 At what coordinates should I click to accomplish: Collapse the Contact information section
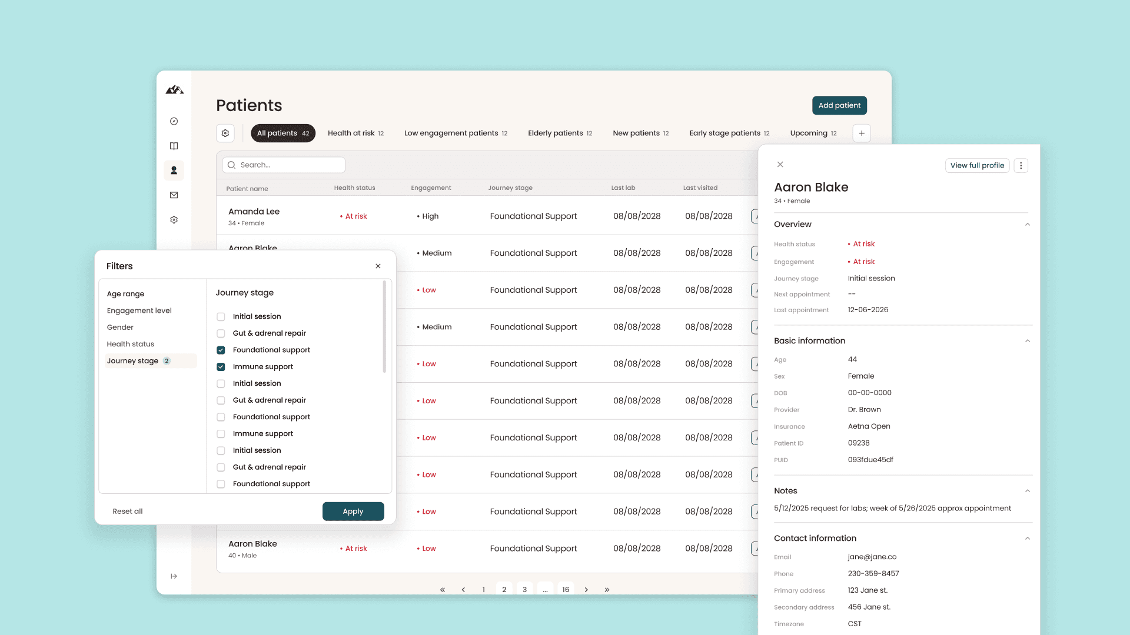pos(1028,539)
